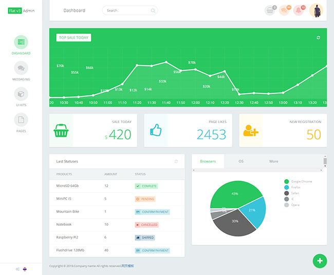Toggle Safari series in pie legend
334x275 pixels.
pos(294,193)
